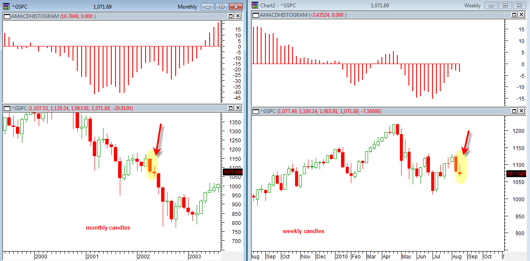Image resolution: width=530 pixels, height=261 pixels.
Task: Close the AMACDHISTOGRAM pane in the Weekly window
Action: pos(521,15)
